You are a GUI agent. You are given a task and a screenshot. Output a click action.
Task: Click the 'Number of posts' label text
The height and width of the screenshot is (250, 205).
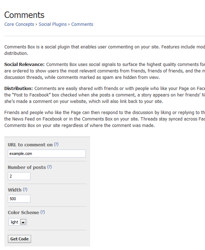click(x=27, y=168)
